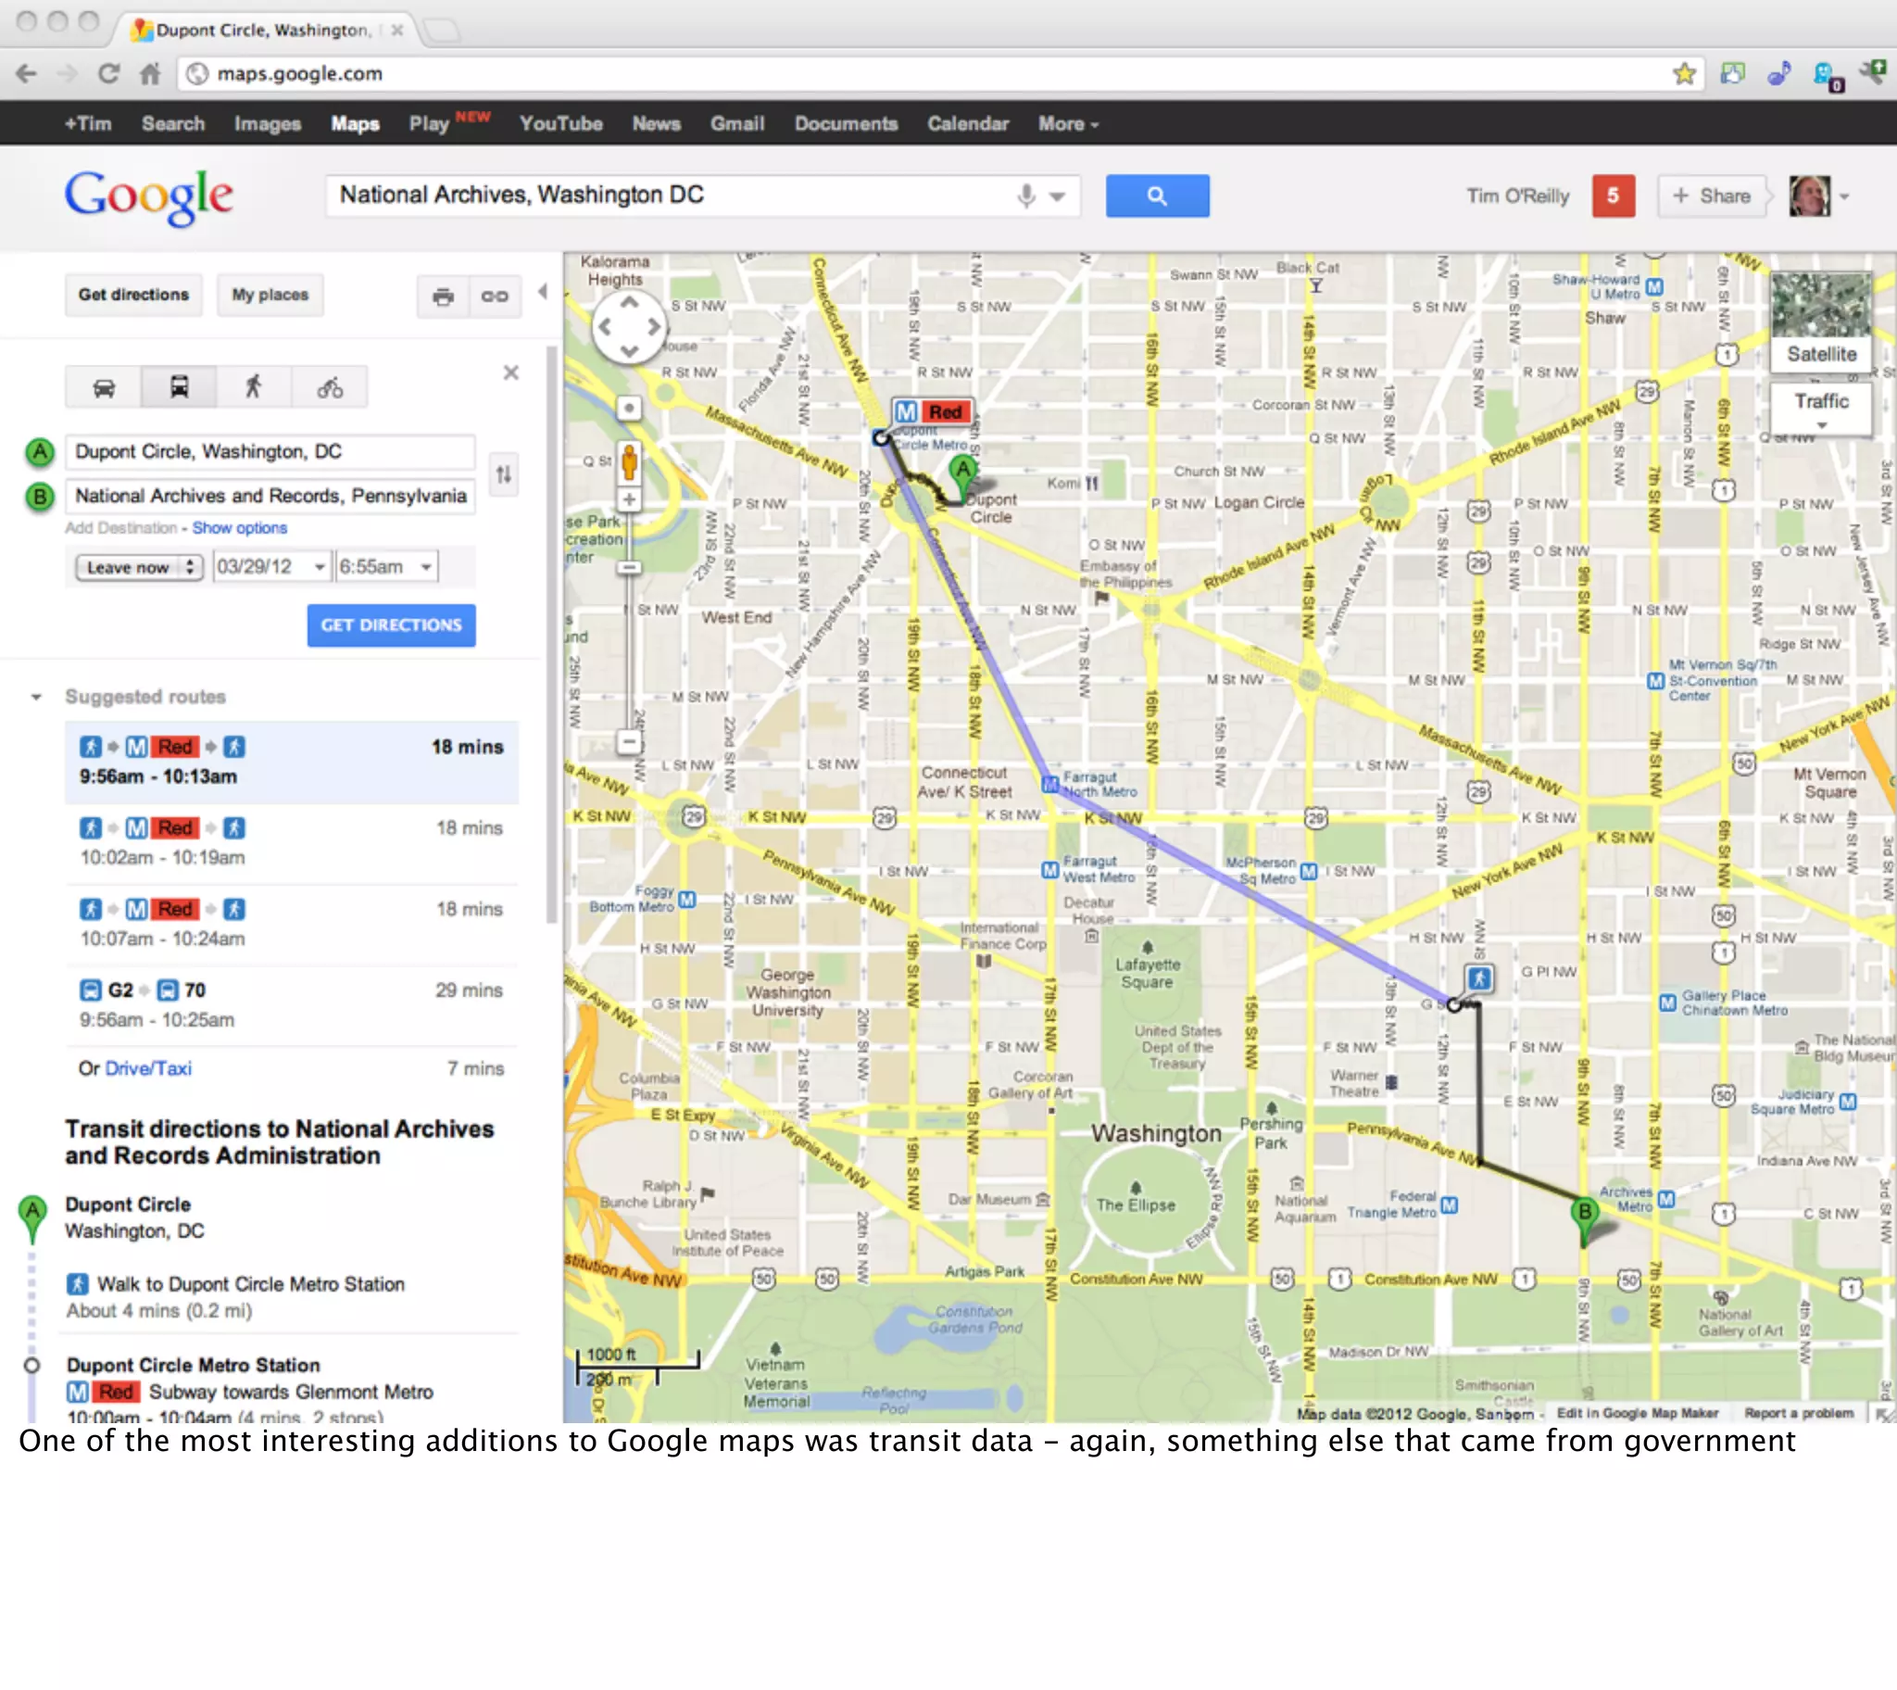The width and height of the screenshot is (1897, 1690).
Task: Select the 10:02am - 10:19am route
Action: click(292, 842)
